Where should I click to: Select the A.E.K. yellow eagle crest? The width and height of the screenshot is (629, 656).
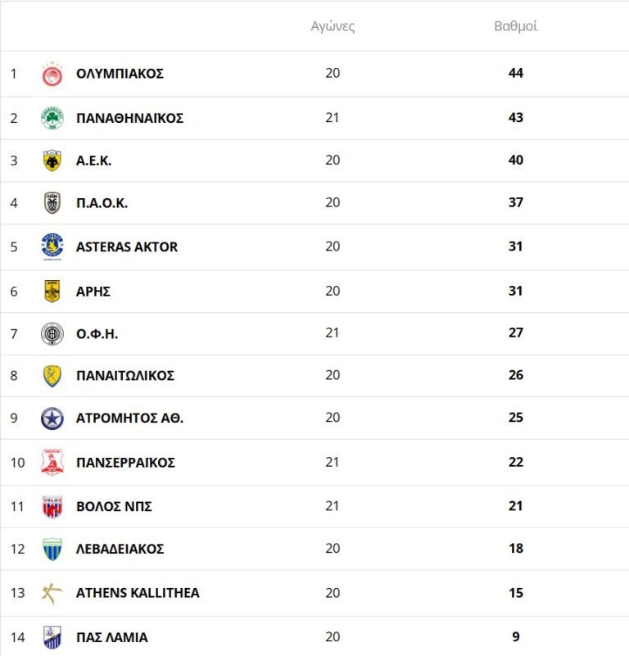coord(52,161)
